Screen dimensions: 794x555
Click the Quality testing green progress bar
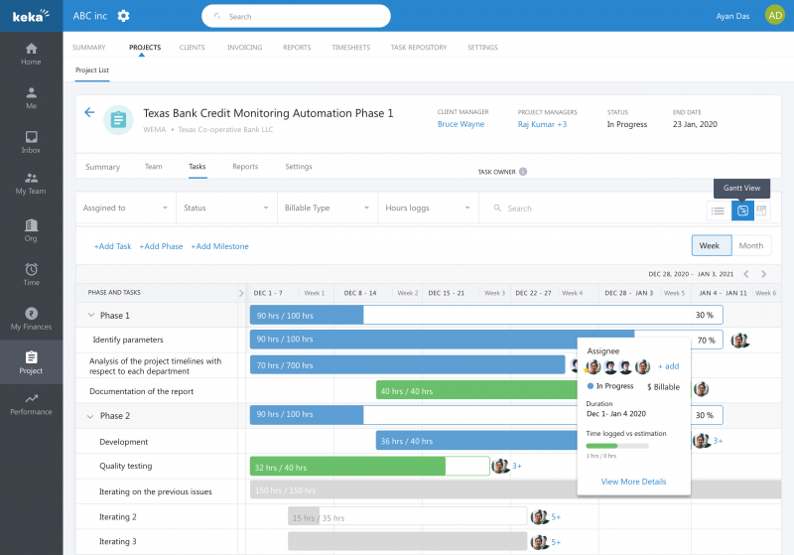(x=369, y=466)
